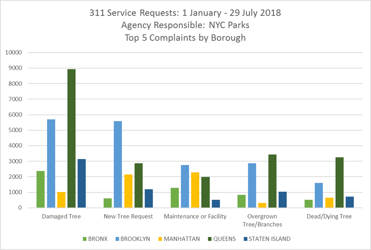Click the STATEN ISLAND legend color swatch
Image resolution: width=371 pixels, height=250 pixels.
click(x=245, y=239)
